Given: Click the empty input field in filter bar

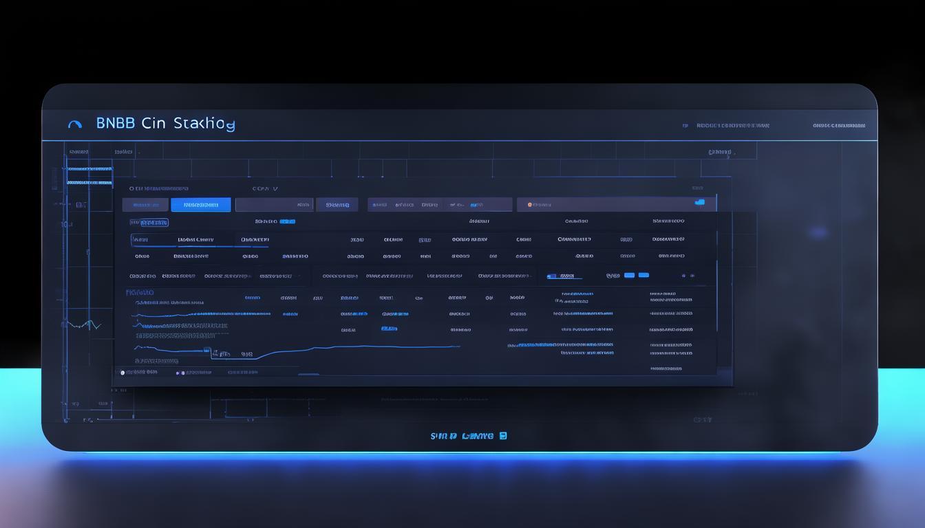Looking at the screenshot, I should 274,205.
